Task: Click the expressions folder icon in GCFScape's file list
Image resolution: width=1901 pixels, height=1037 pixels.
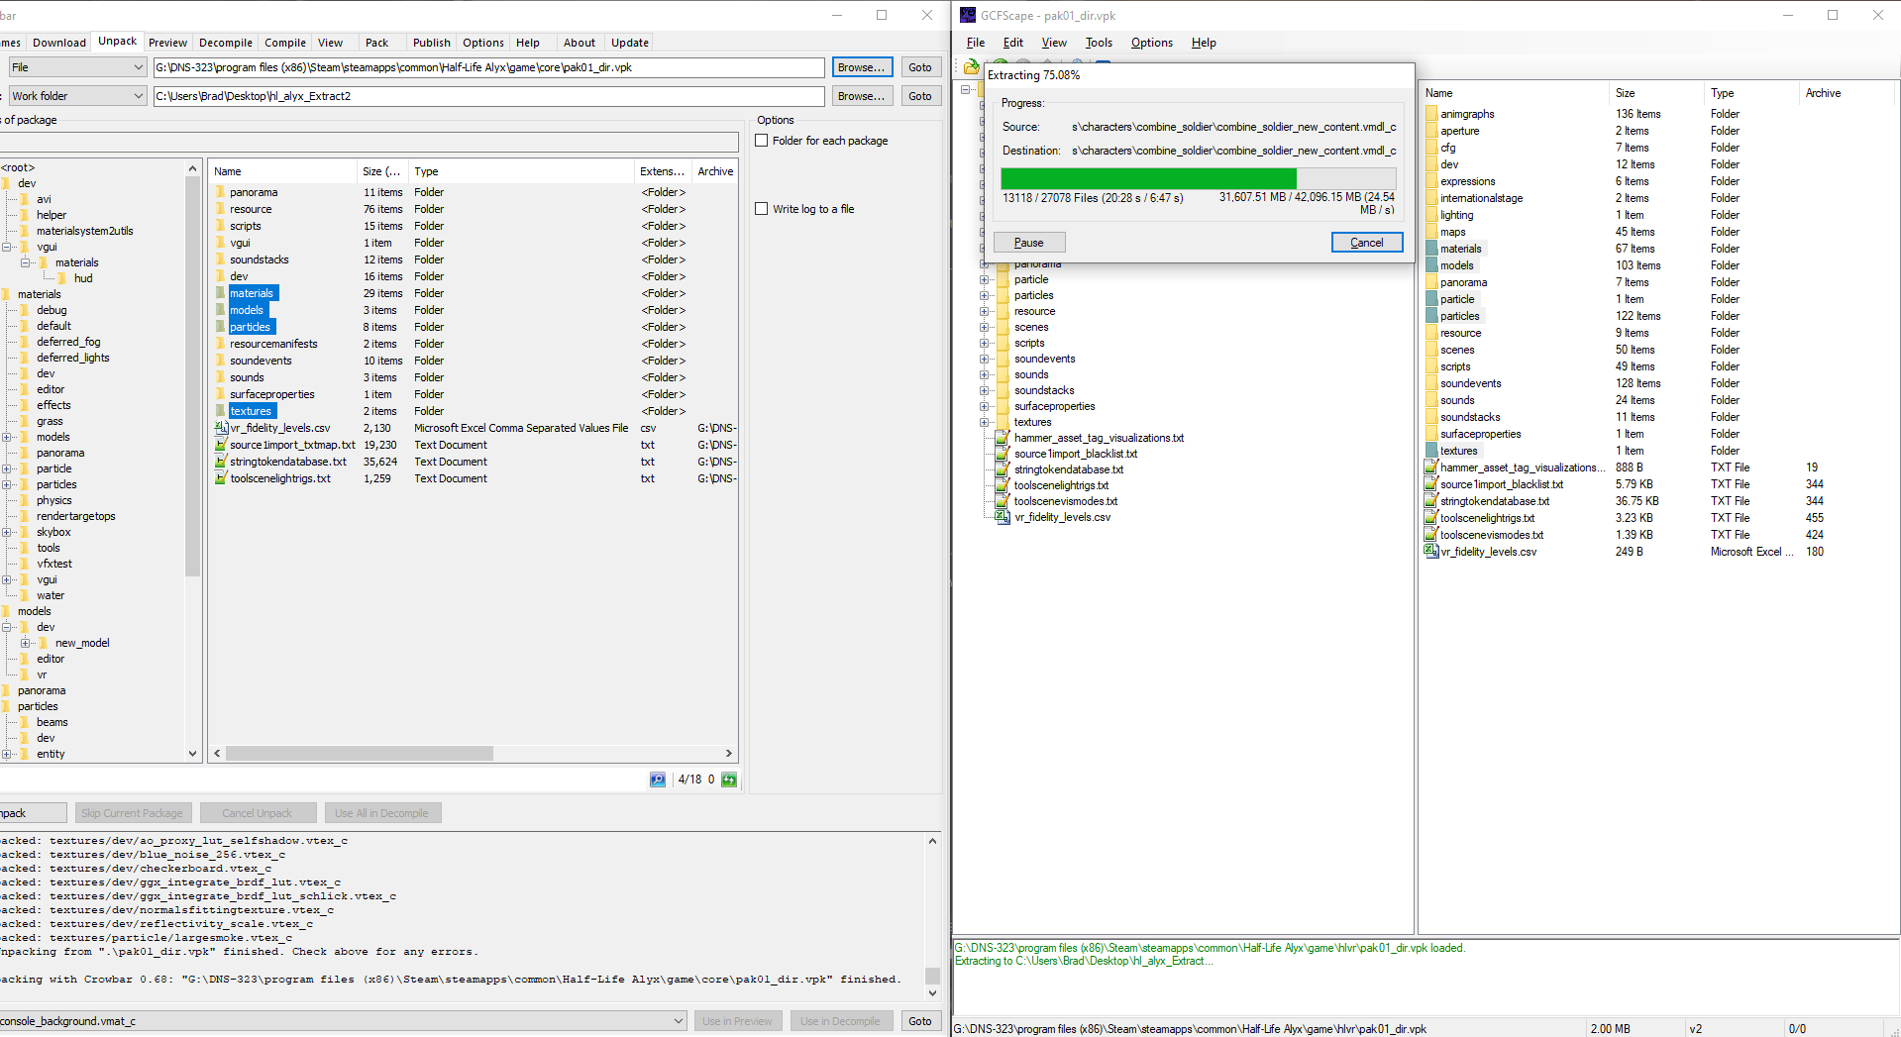Action: [x=1431, y=181]
